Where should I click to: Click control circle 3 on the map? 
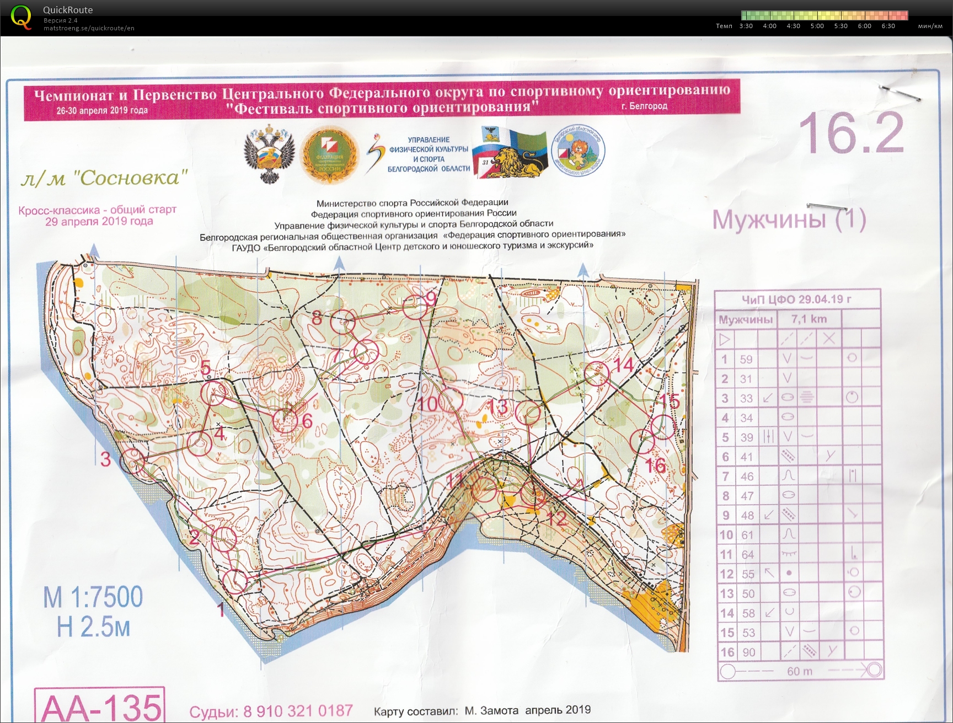(132, 460)
